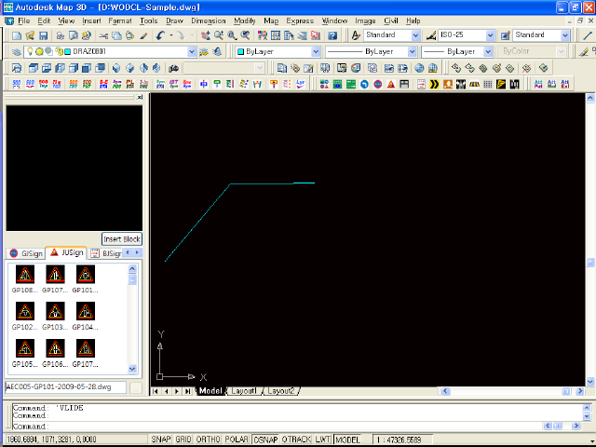Select the GP102 sign thumbnail
This screenshot has height=447, width=596.
pyautogui.click(x=25, y=315)
